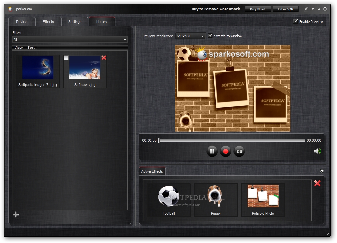Switch to the Effects tab
This screenshot has width=337, height=243.
tap(48, 22)
